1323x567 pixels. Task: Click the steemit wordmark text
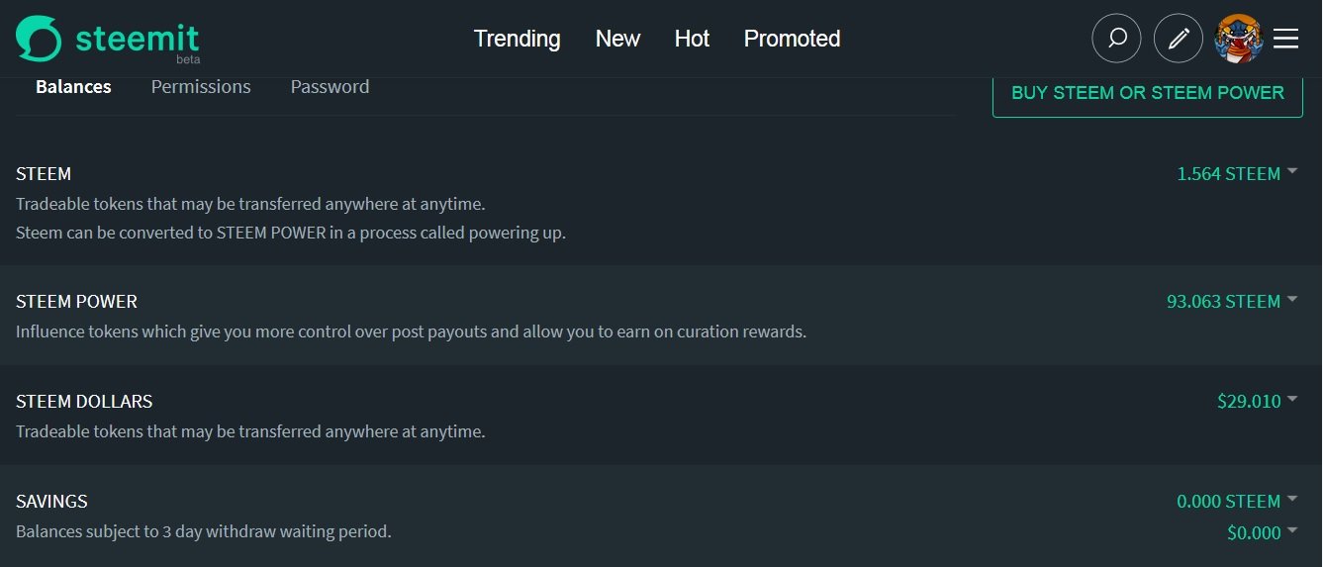(137, 39)
